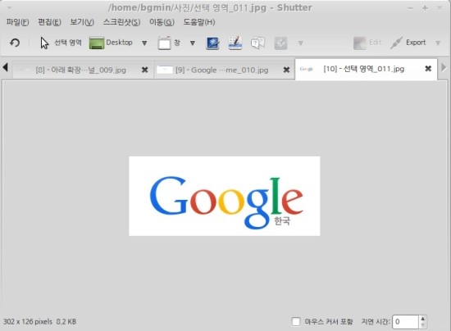Capture a menu with the blue icon
451x331 pixels.
click(213, 43)
